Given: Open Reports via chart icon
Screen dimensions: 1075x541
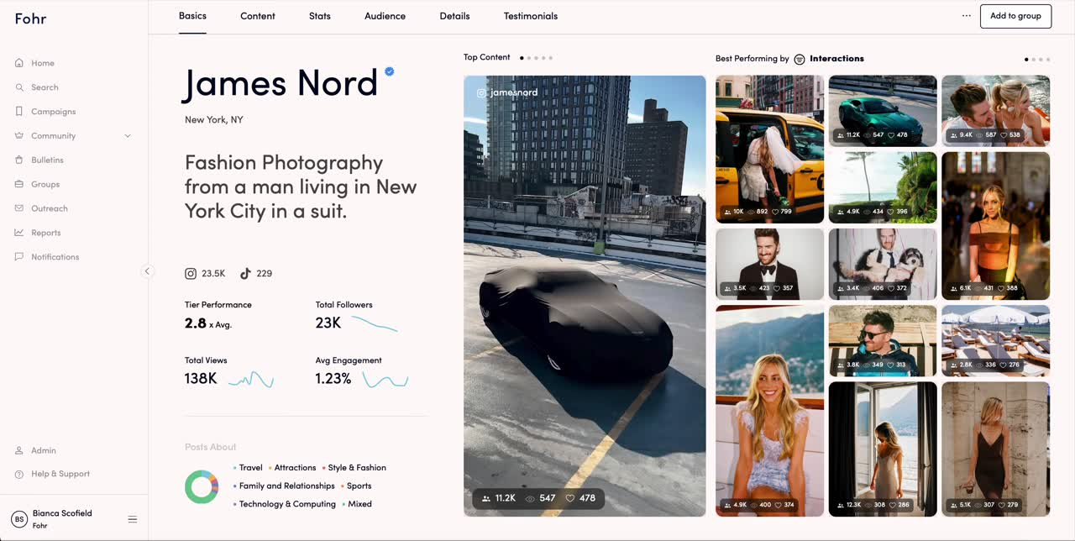Looking at the screenshot, I should (x=19, y=233).
